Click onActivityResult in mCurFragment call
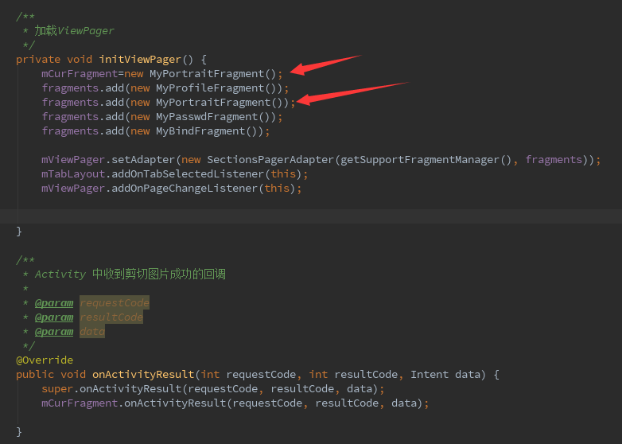The image size is (622, 444). tap(175, 403)
